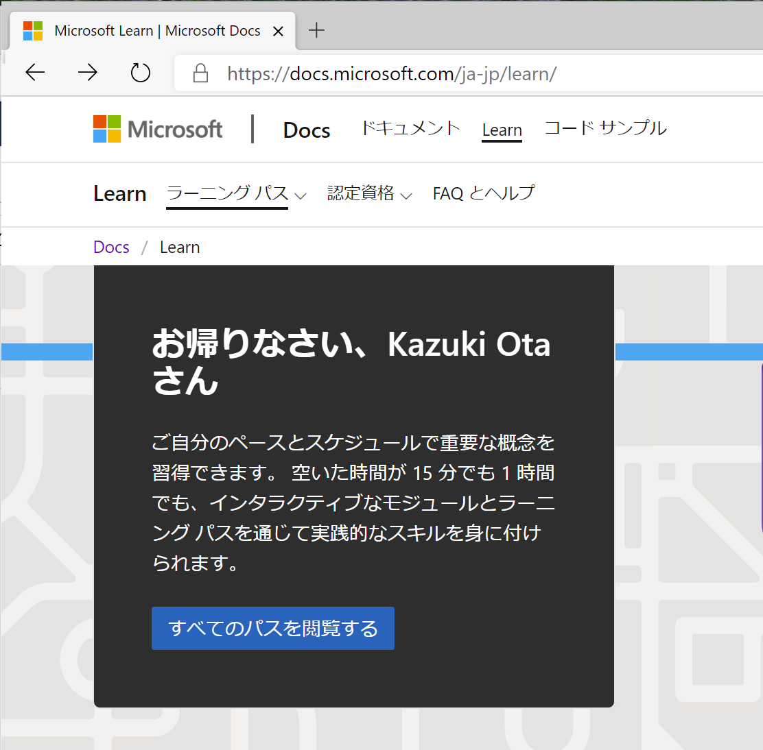Click the Learn breadcrumb text
763x750 pixels.
(180, 247)
